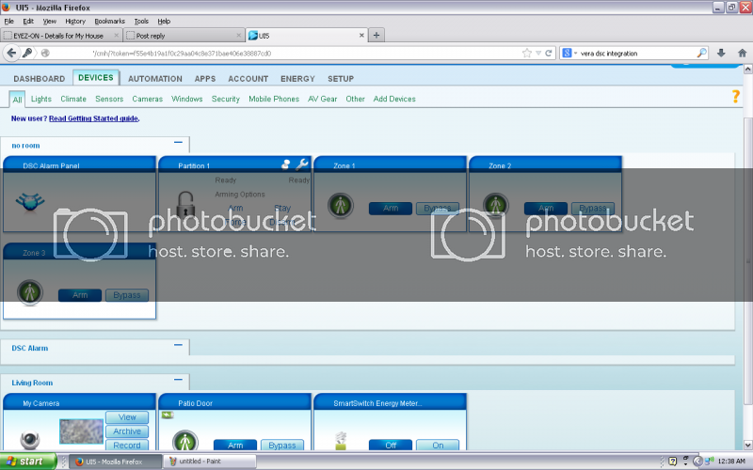Turn SmartSwitch Energy Meter On
This screenshot has width=753, height=470.
[438, 445]
